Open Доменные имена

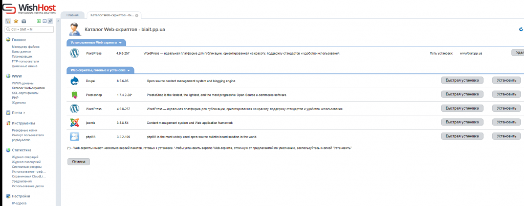tap(25, 66)
